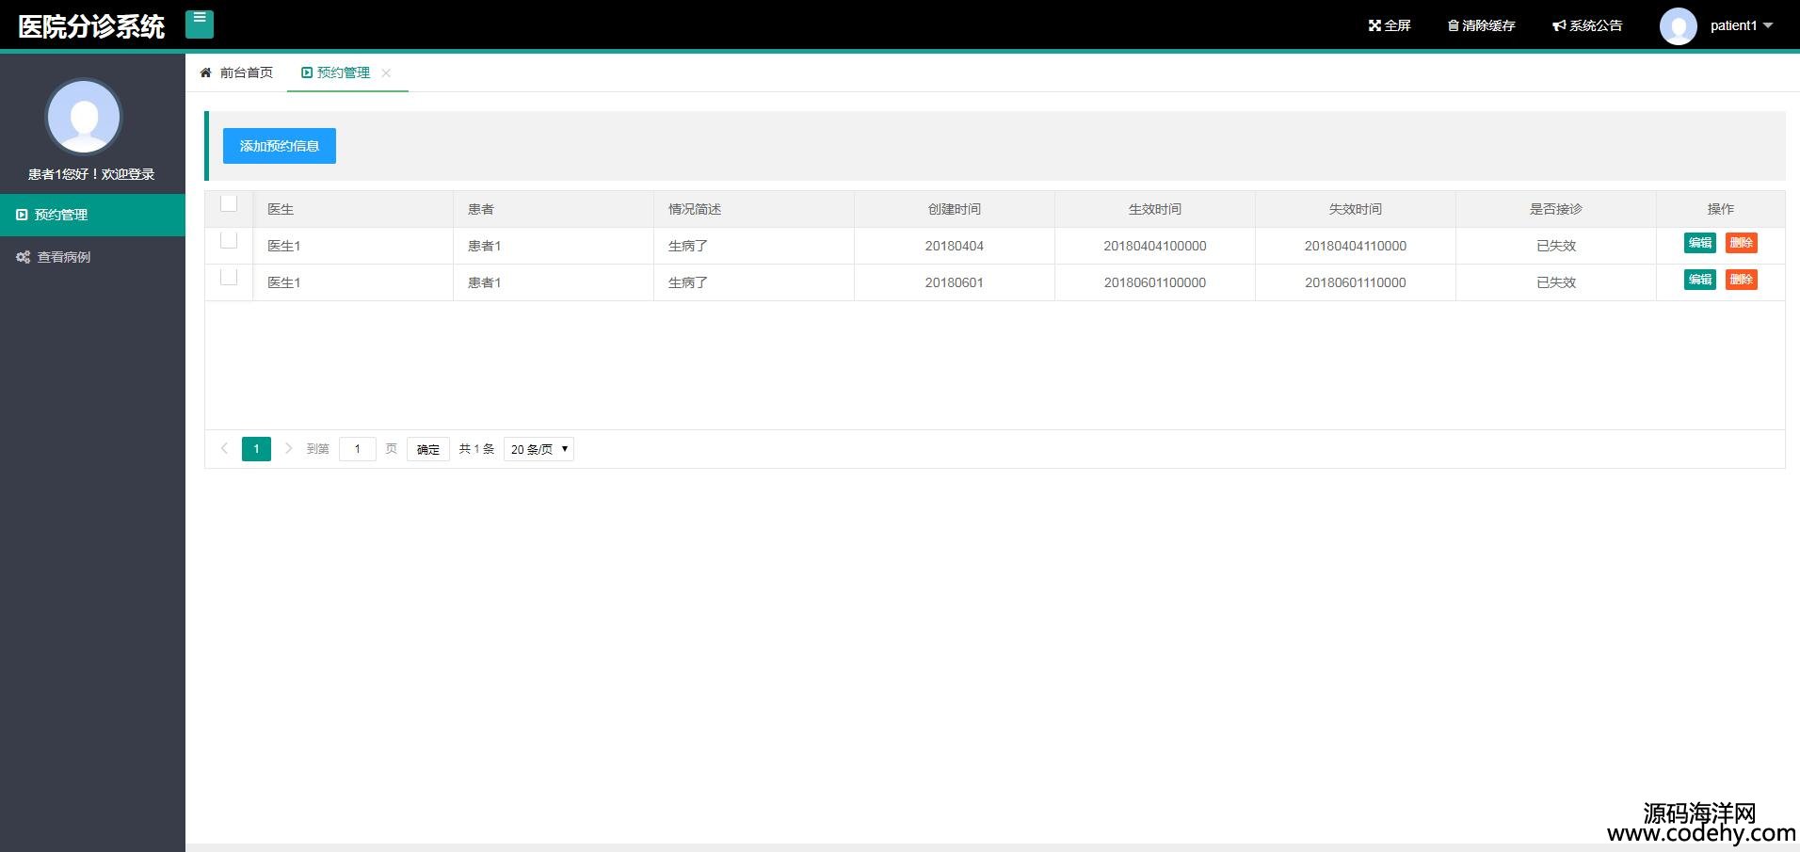Go to previous page arrow in pagination
The width and height of the screenshot is (1800, 852).
[x=224, y=449]
